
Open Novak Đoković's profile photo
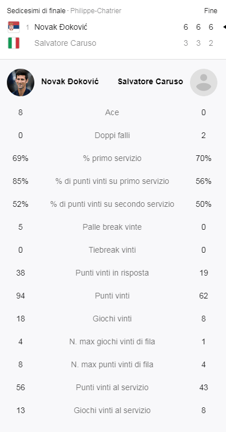pyautogui.click(x=21, y=83)
